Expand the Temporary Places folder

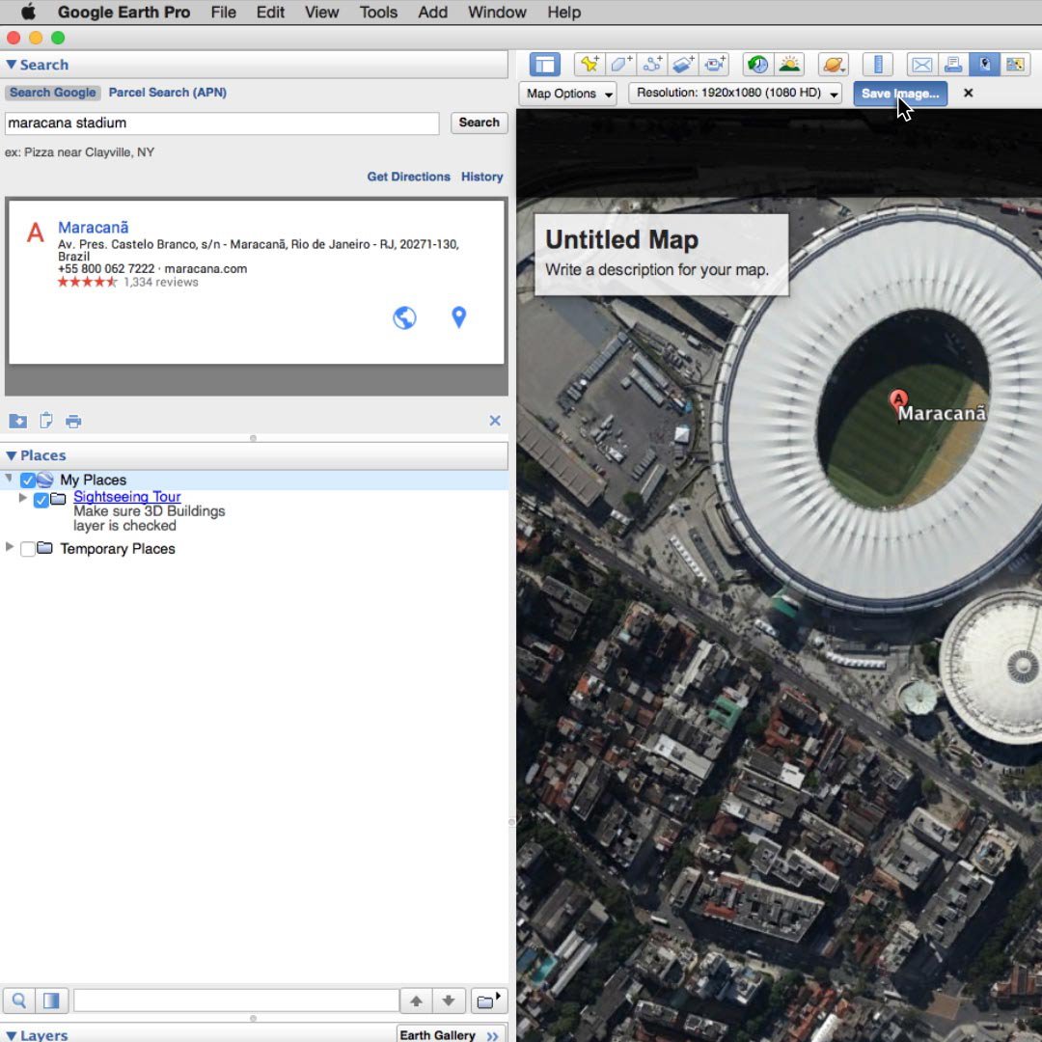[x=10, y=547]
